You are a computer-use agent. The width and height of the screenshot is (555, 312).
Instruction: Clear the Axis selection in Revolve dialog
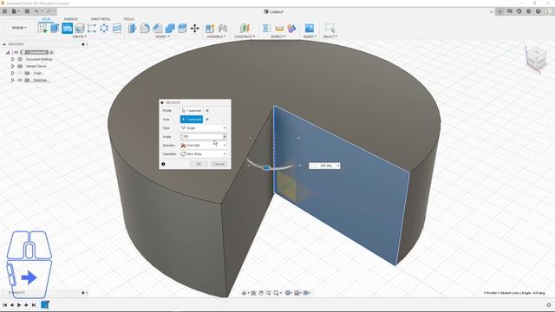[x=207, y=120]
